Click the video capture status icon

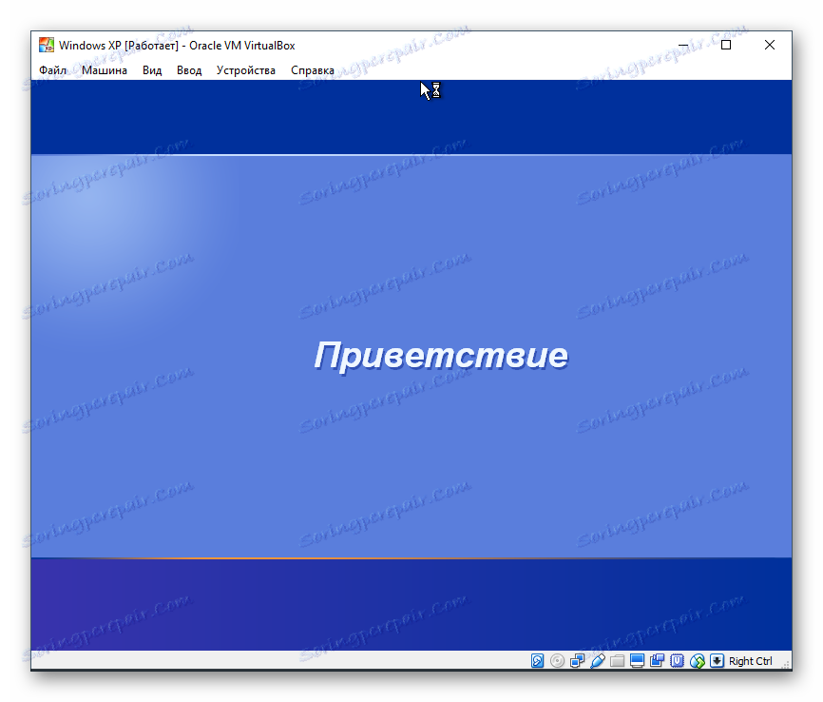tap(657, 660)
